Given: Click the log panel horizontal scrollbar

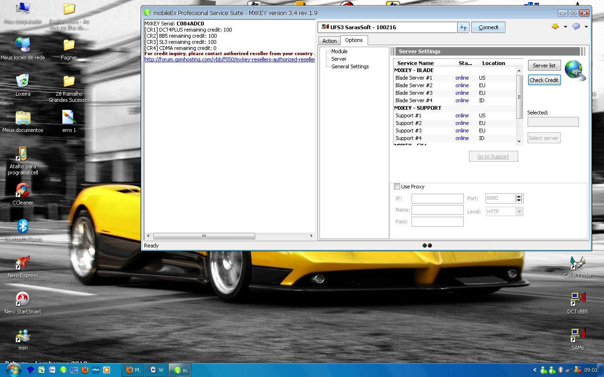Looking at the screenshot, I should click(x=204, y=236).
